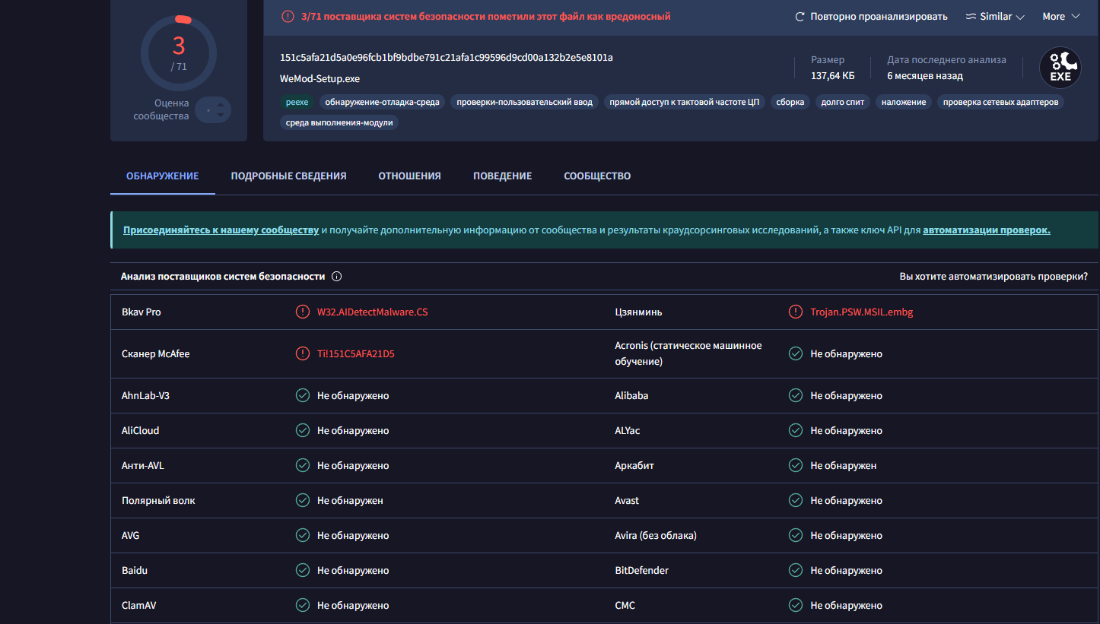Image resolution: width=1100 pixels, height=624 pixels.
Task: Click Avira green check icon
Action: click(x=795, y=535)
